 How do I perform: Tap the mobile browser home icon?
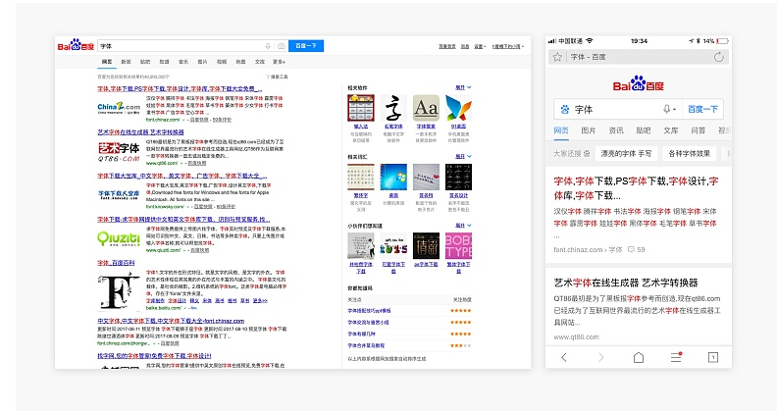[x=639, y=356]
